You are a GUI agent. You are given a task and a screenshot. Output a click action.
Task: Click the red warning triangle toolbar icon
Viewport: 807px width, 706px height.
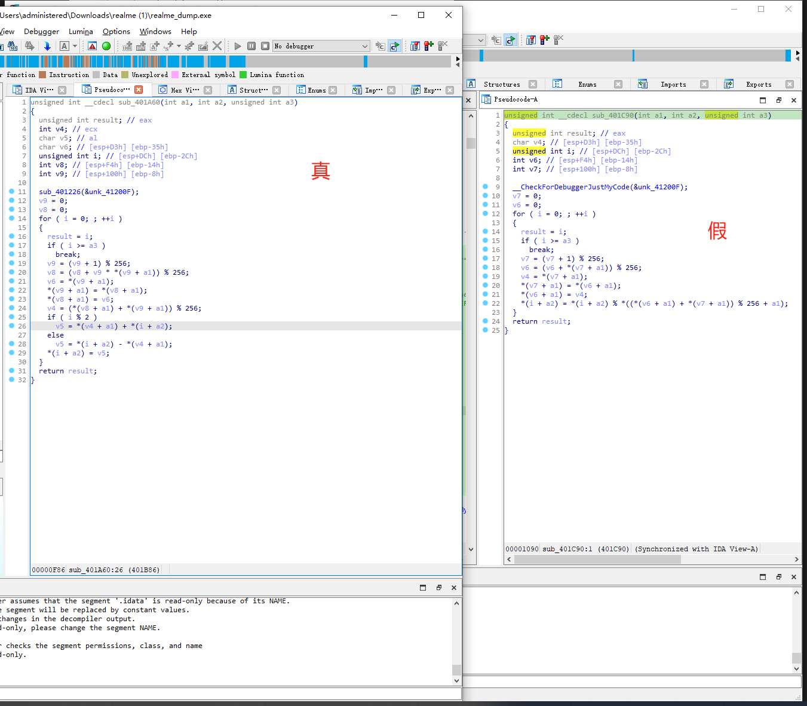[92, 46]
